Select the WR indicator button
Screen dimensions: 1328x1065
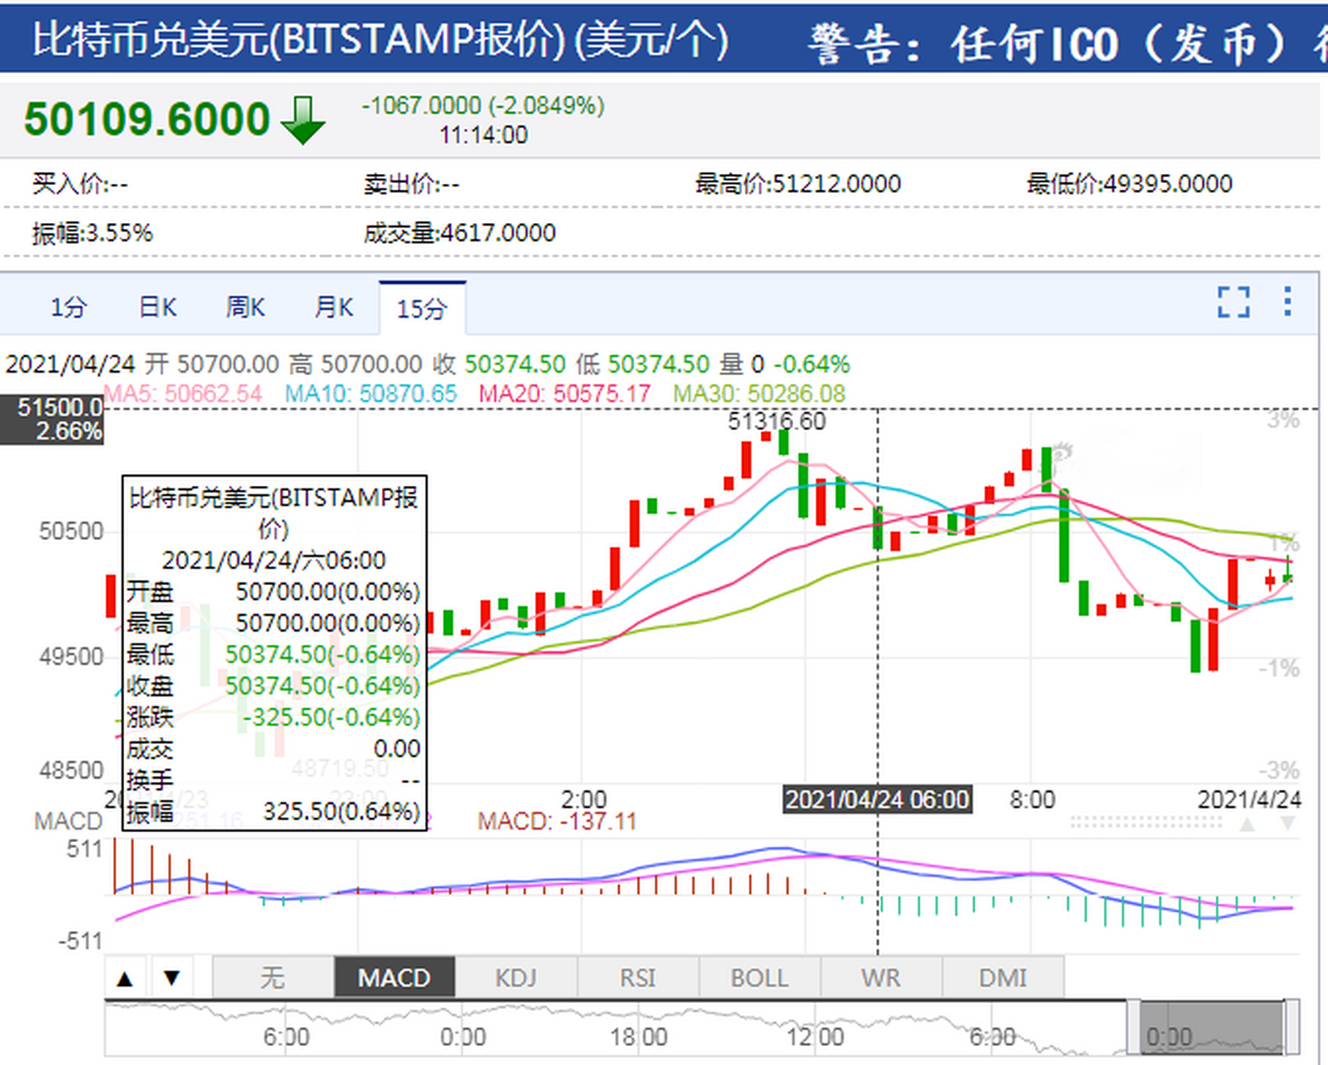881,978
